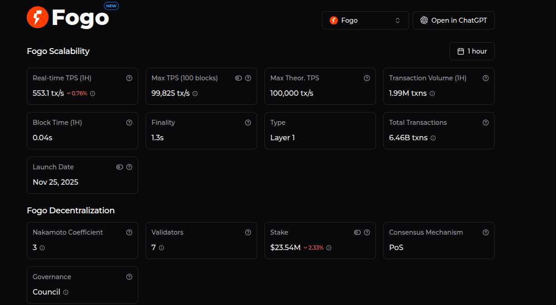
Task: Click help icon on Nakamoto Coefficient card
Action: [129, 232]
